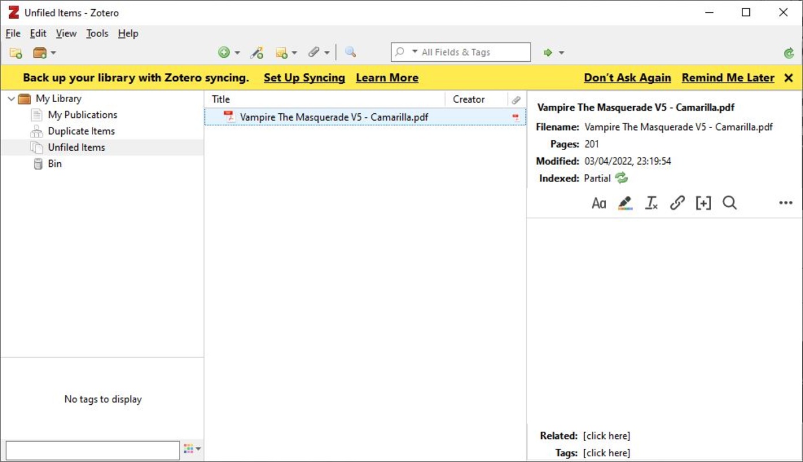Click the attachment paperclip column header
The width and height of the screenshot is (803, 462).
coord(516,99)
